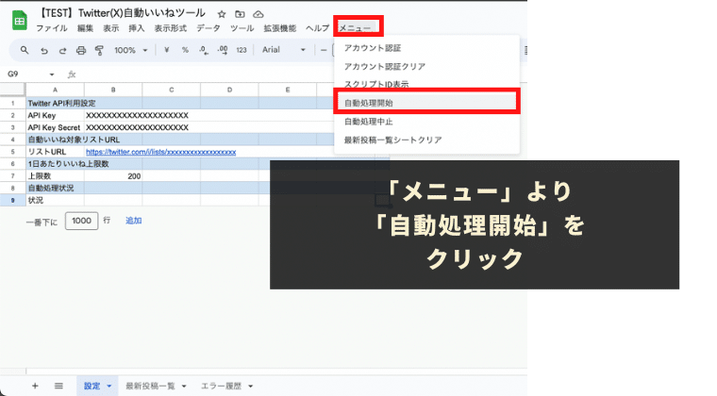Add a new sheet with plus button
717x396 pixels.
tap(35, 386)
